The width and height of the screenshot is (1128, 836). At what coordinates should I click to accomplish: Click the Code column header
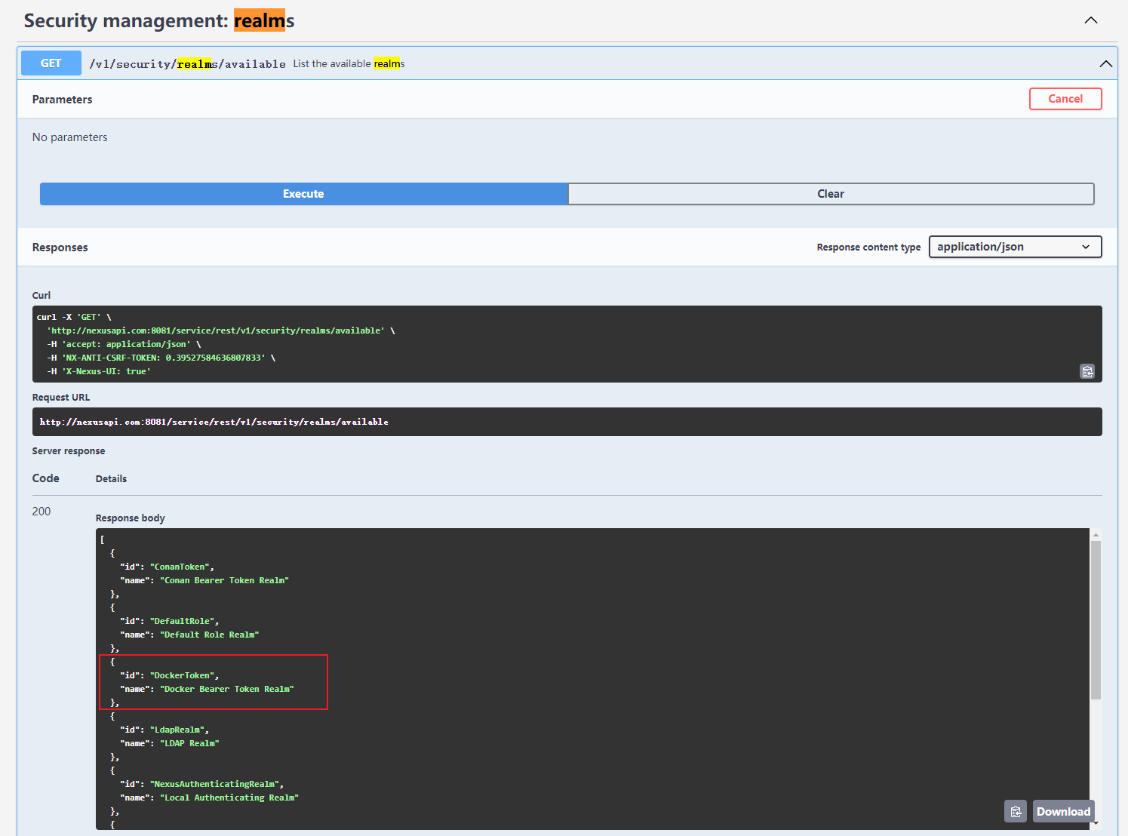tap(45, 478)
